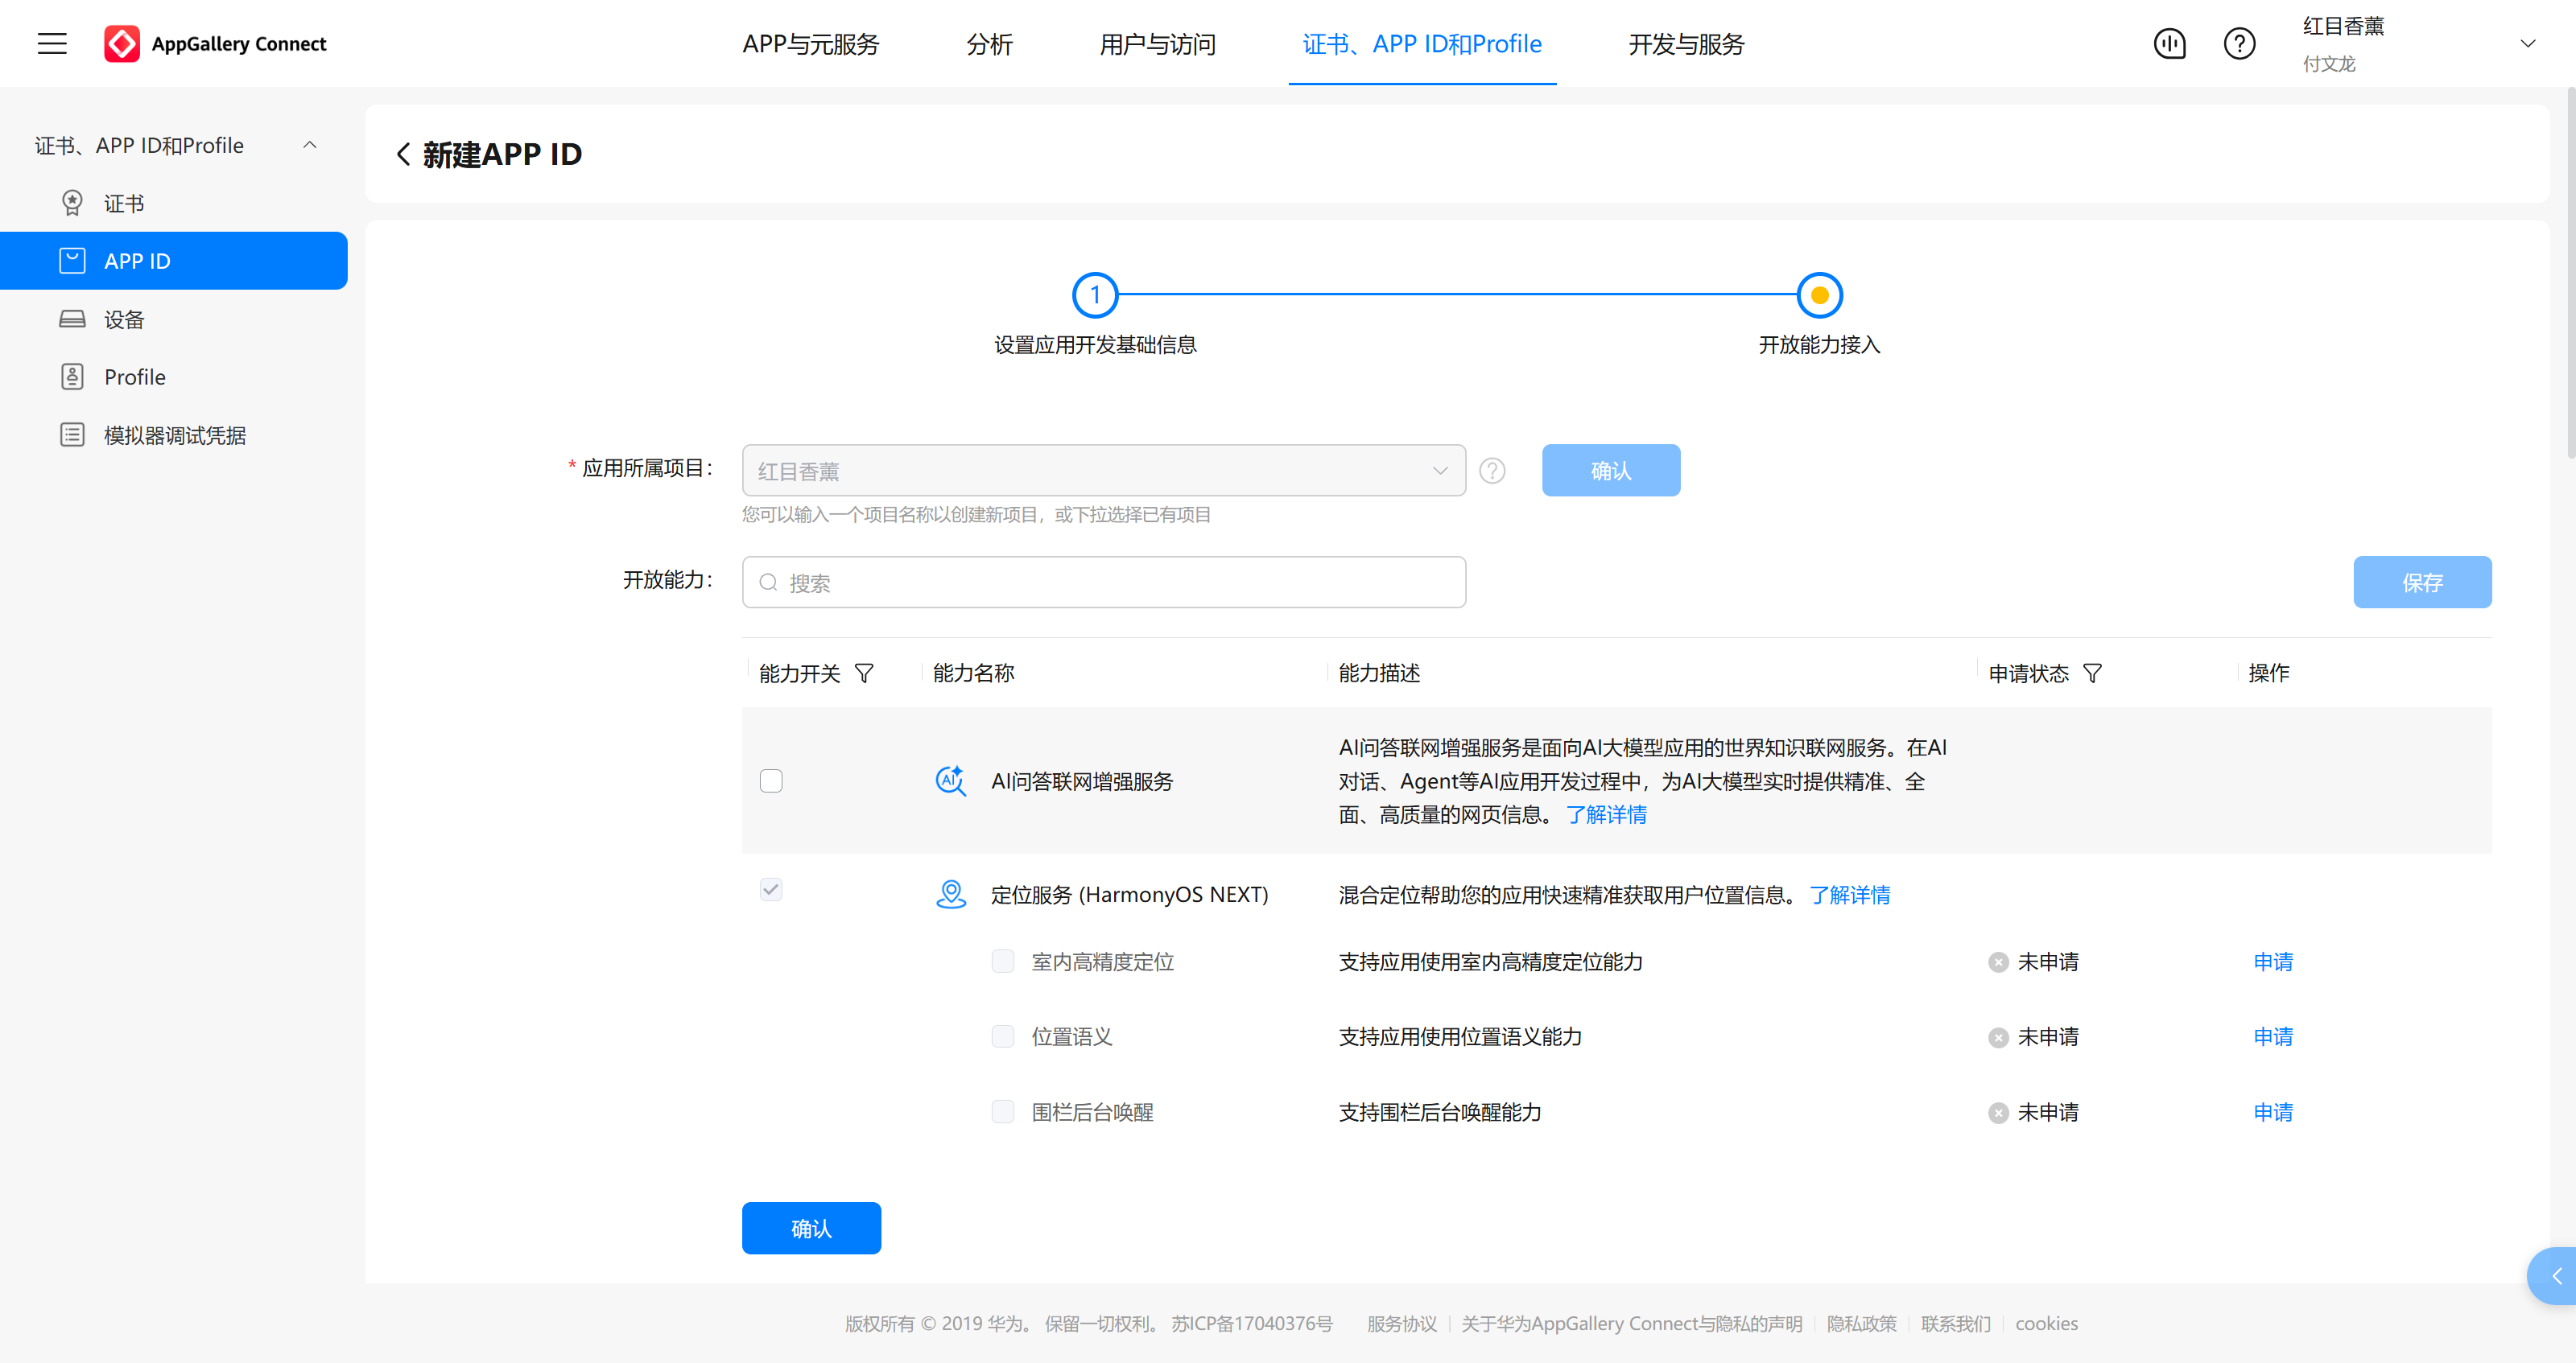Open the hamburger menu icon
Viewport: 2576px width, 1363px height.
point(52,43)
